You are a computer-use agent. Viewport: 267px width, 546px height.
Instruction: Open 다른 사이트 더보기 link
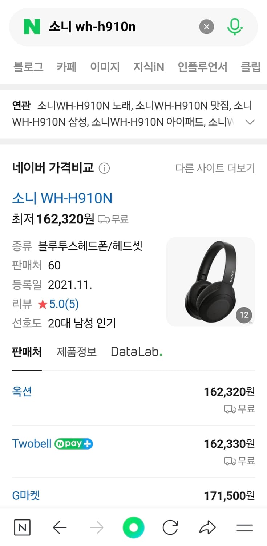215,168
